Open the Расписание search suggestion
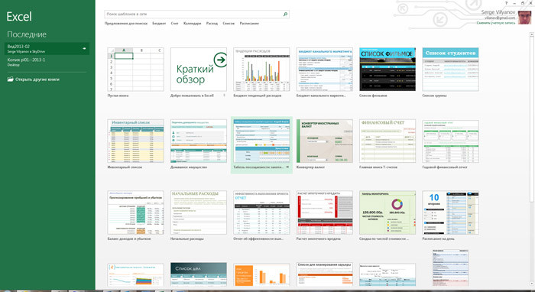Image resolution: width=535 pixels, height=292 pixels. pos(249,24)
